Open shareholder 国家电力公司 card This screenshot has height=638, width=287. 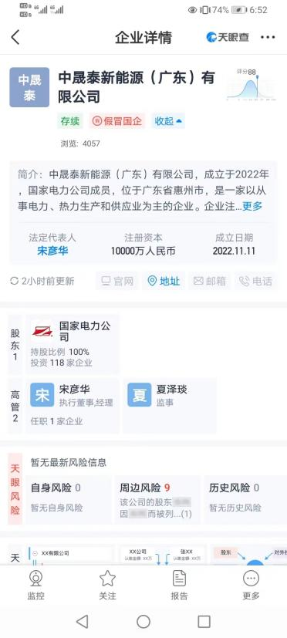73,344
